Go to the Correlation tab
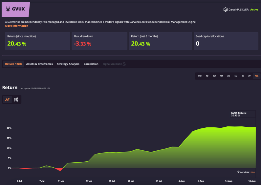Viewport: 261px width, 185px height. click(91, 64)
